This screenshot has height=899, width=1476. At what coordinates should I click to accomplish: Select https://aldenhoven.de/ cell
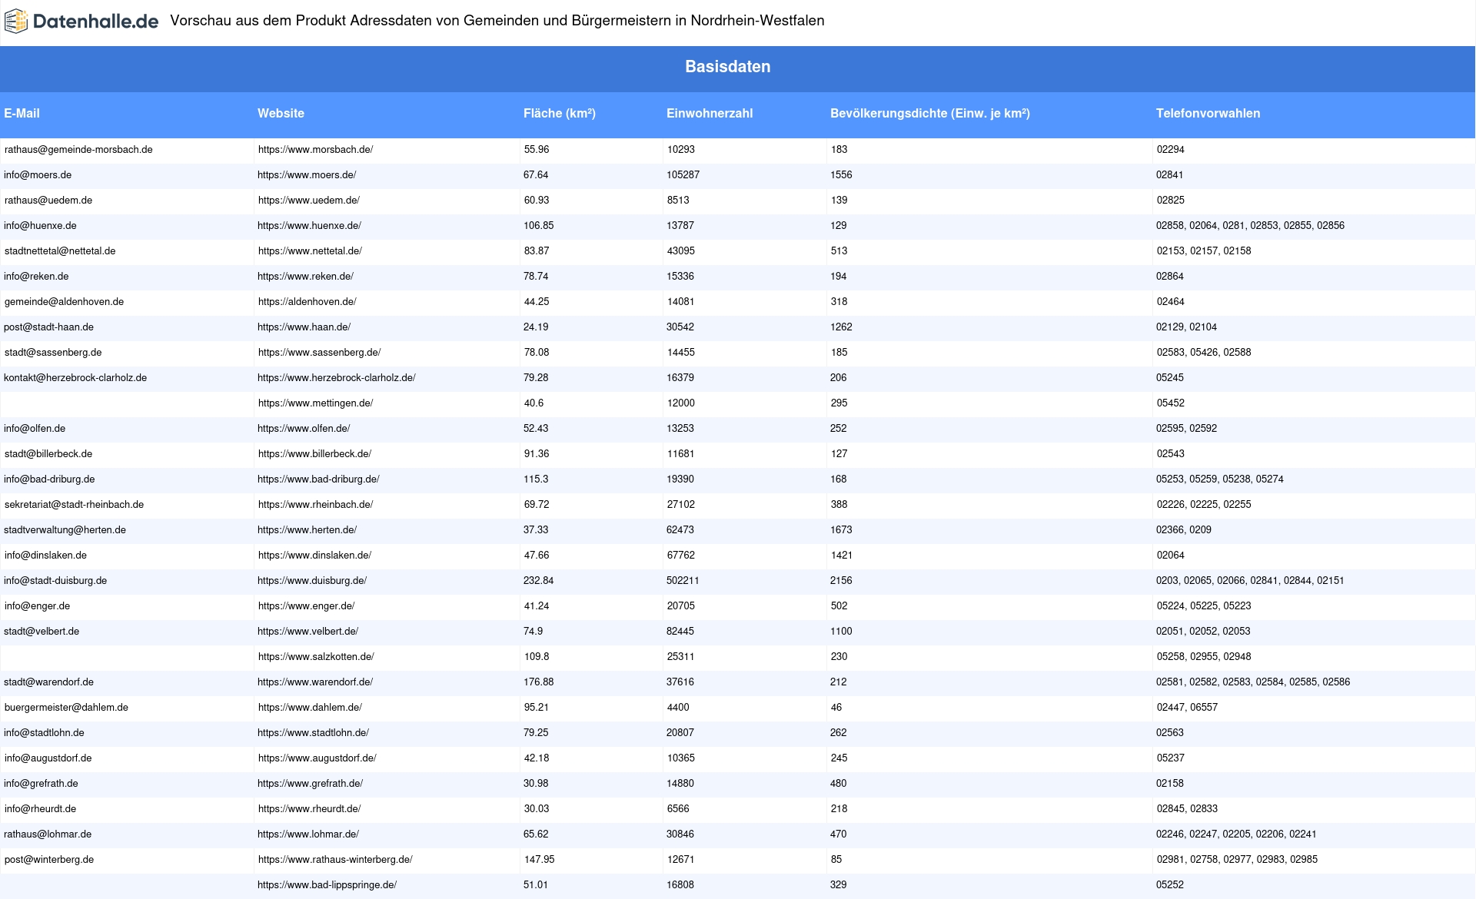(307, 302)
